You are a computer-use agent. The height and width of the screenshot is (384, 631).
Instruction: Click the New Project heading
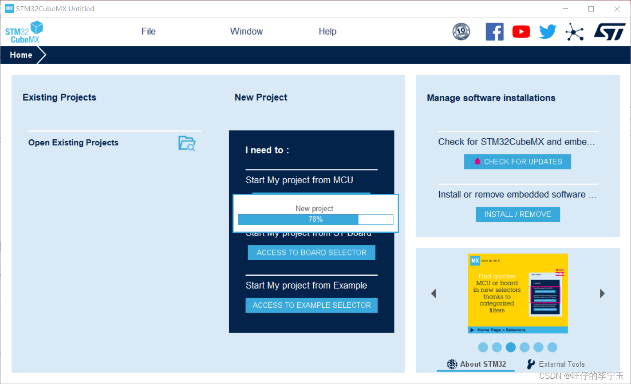(x=261, y=98)
